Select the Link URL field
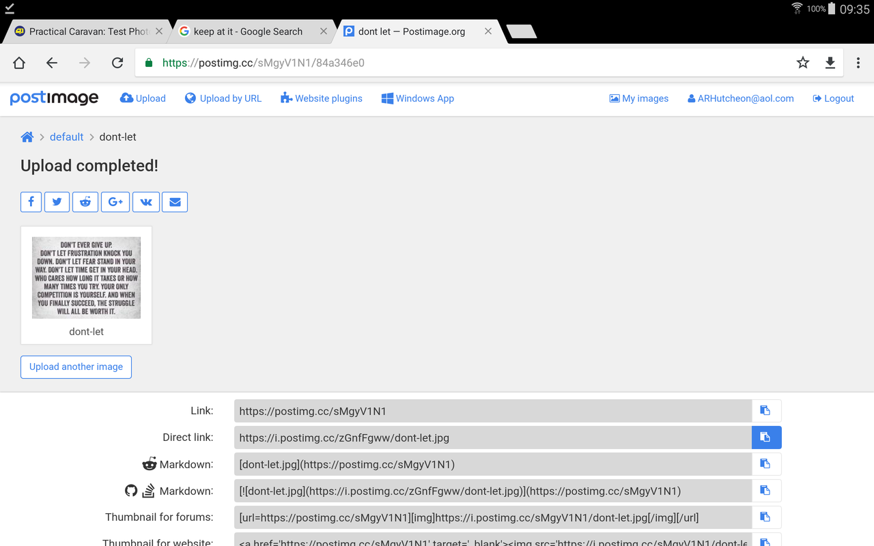The height and width of the screenshot is (546, 874). point(492,411)
